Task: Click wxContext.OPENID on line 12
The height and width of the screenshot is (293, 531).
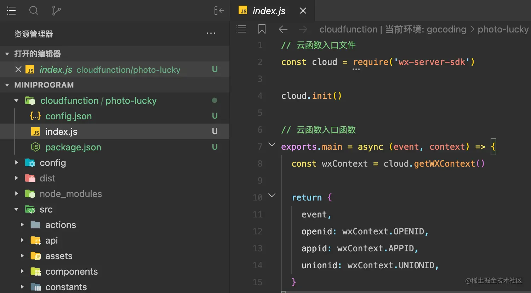Action: [383, 232]
